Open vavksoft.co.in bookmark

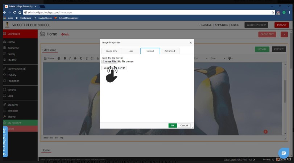(x=43, y=18)
